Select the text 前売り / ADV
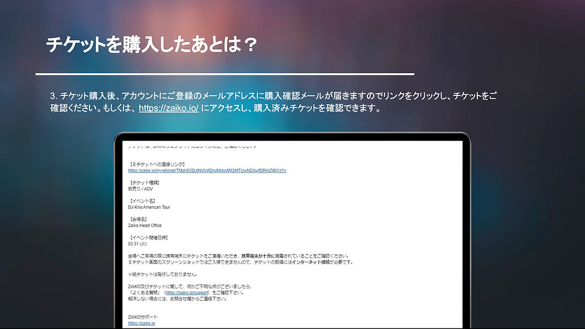 [140, 189]
